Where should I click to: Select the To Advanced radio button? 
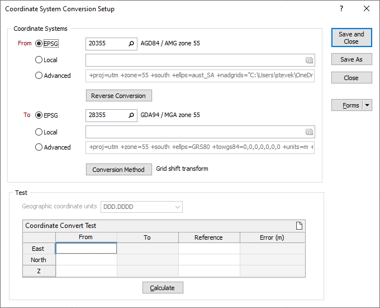click(x=39, y=147)
